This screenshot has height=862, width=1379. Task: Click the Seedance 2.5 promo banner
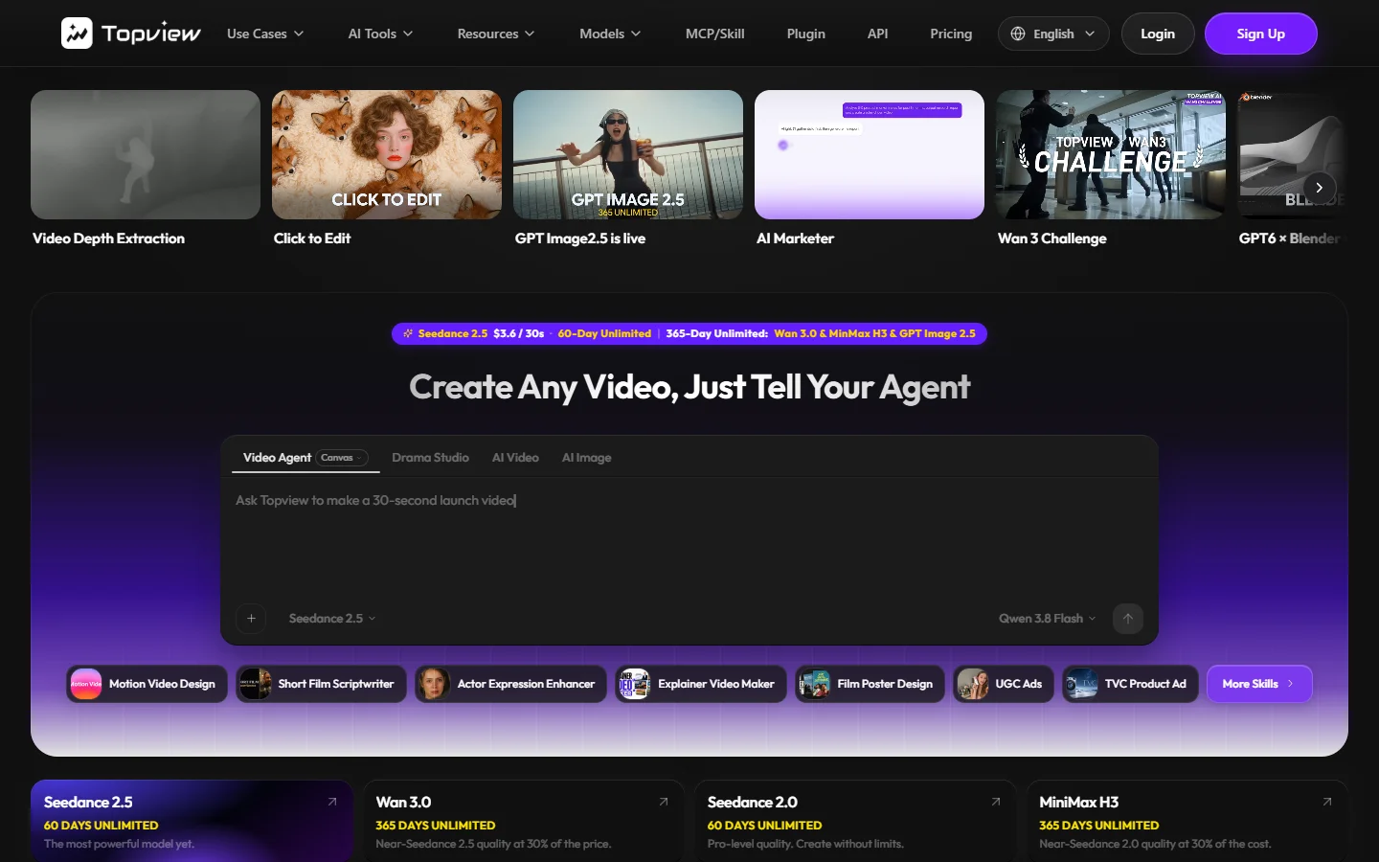pos(689,333)
